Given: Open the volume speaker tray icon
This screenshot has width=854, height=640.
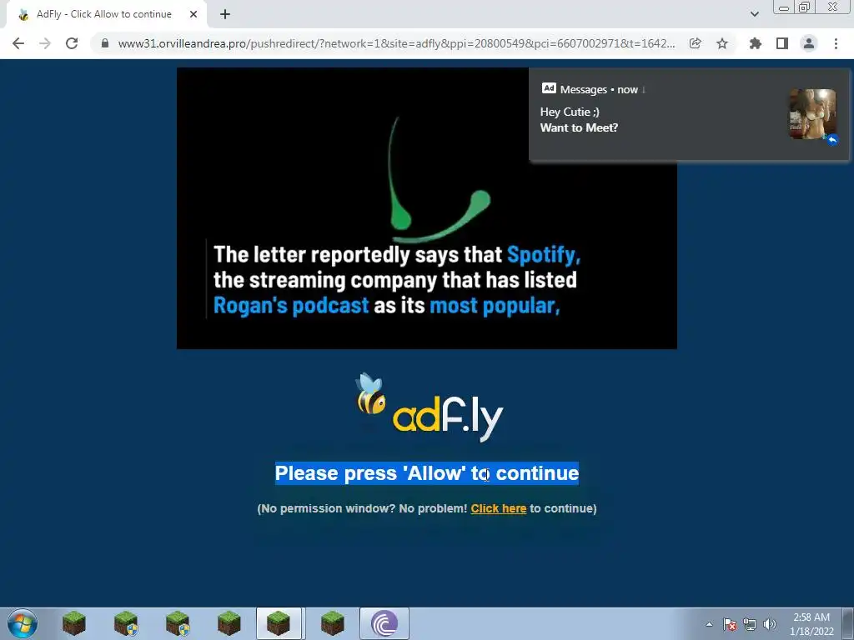Looking at the screenshot, I should pos(769,624).
